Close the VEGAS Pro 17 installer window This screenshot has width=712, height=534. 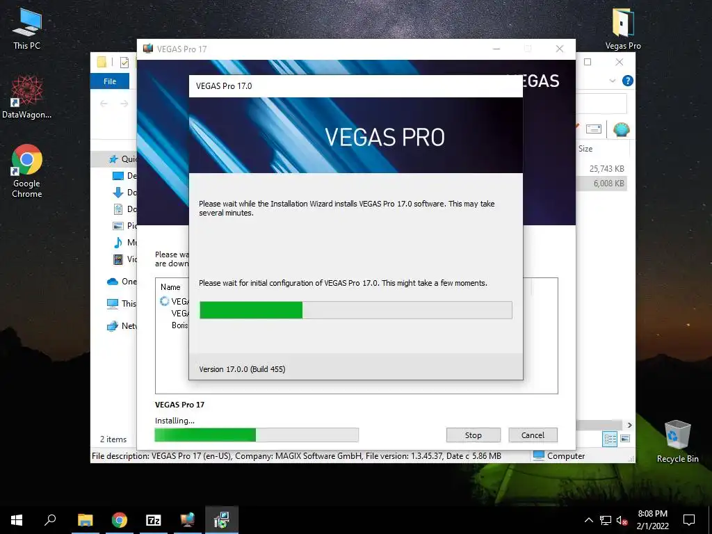(x=560, y=49)
